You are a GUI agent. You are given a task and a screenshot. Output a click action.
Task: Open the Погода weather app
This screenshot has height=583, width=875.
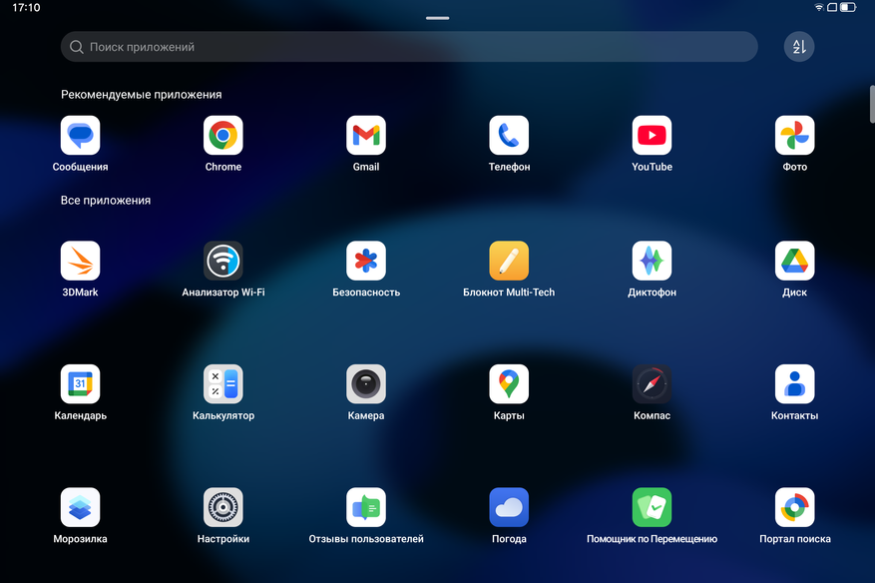click(x=509, y=507)
